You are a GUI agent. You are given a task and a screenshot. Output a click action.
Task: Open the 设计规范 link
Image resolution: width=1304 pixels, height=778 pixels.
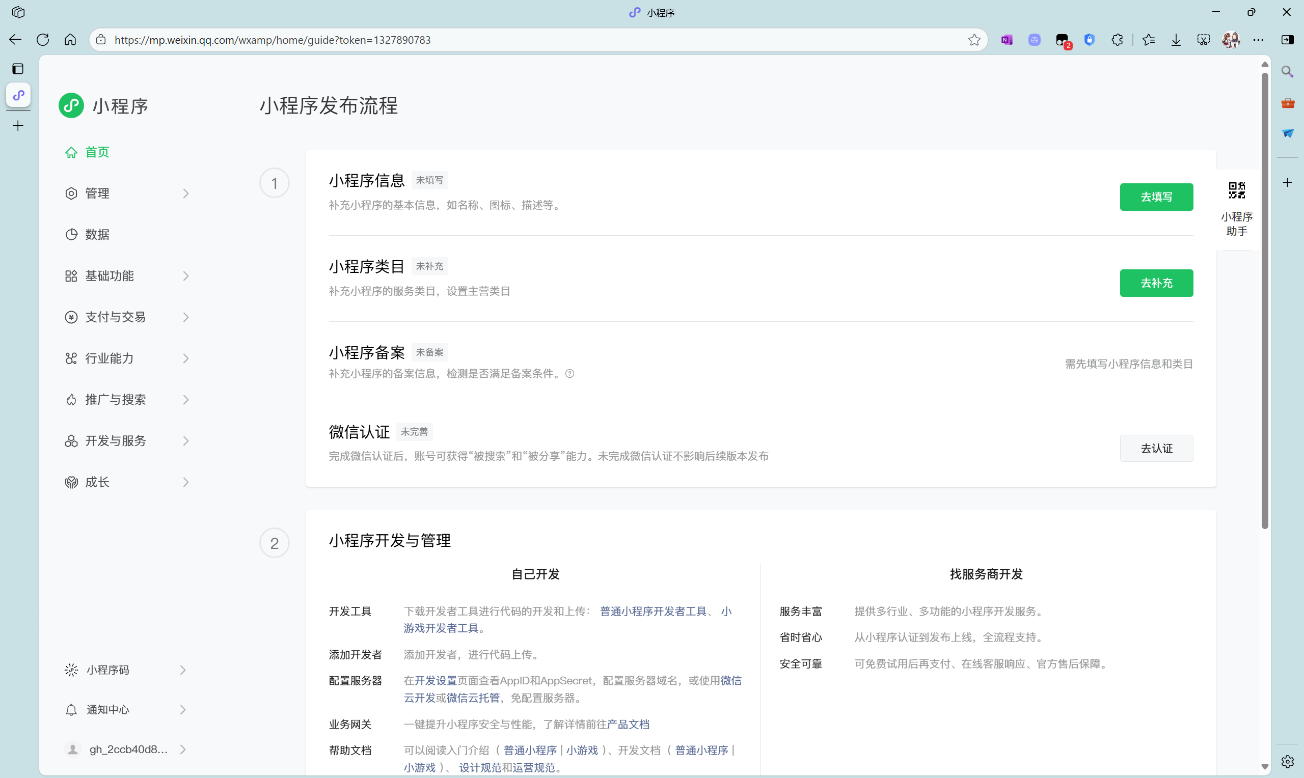(480, 768)
